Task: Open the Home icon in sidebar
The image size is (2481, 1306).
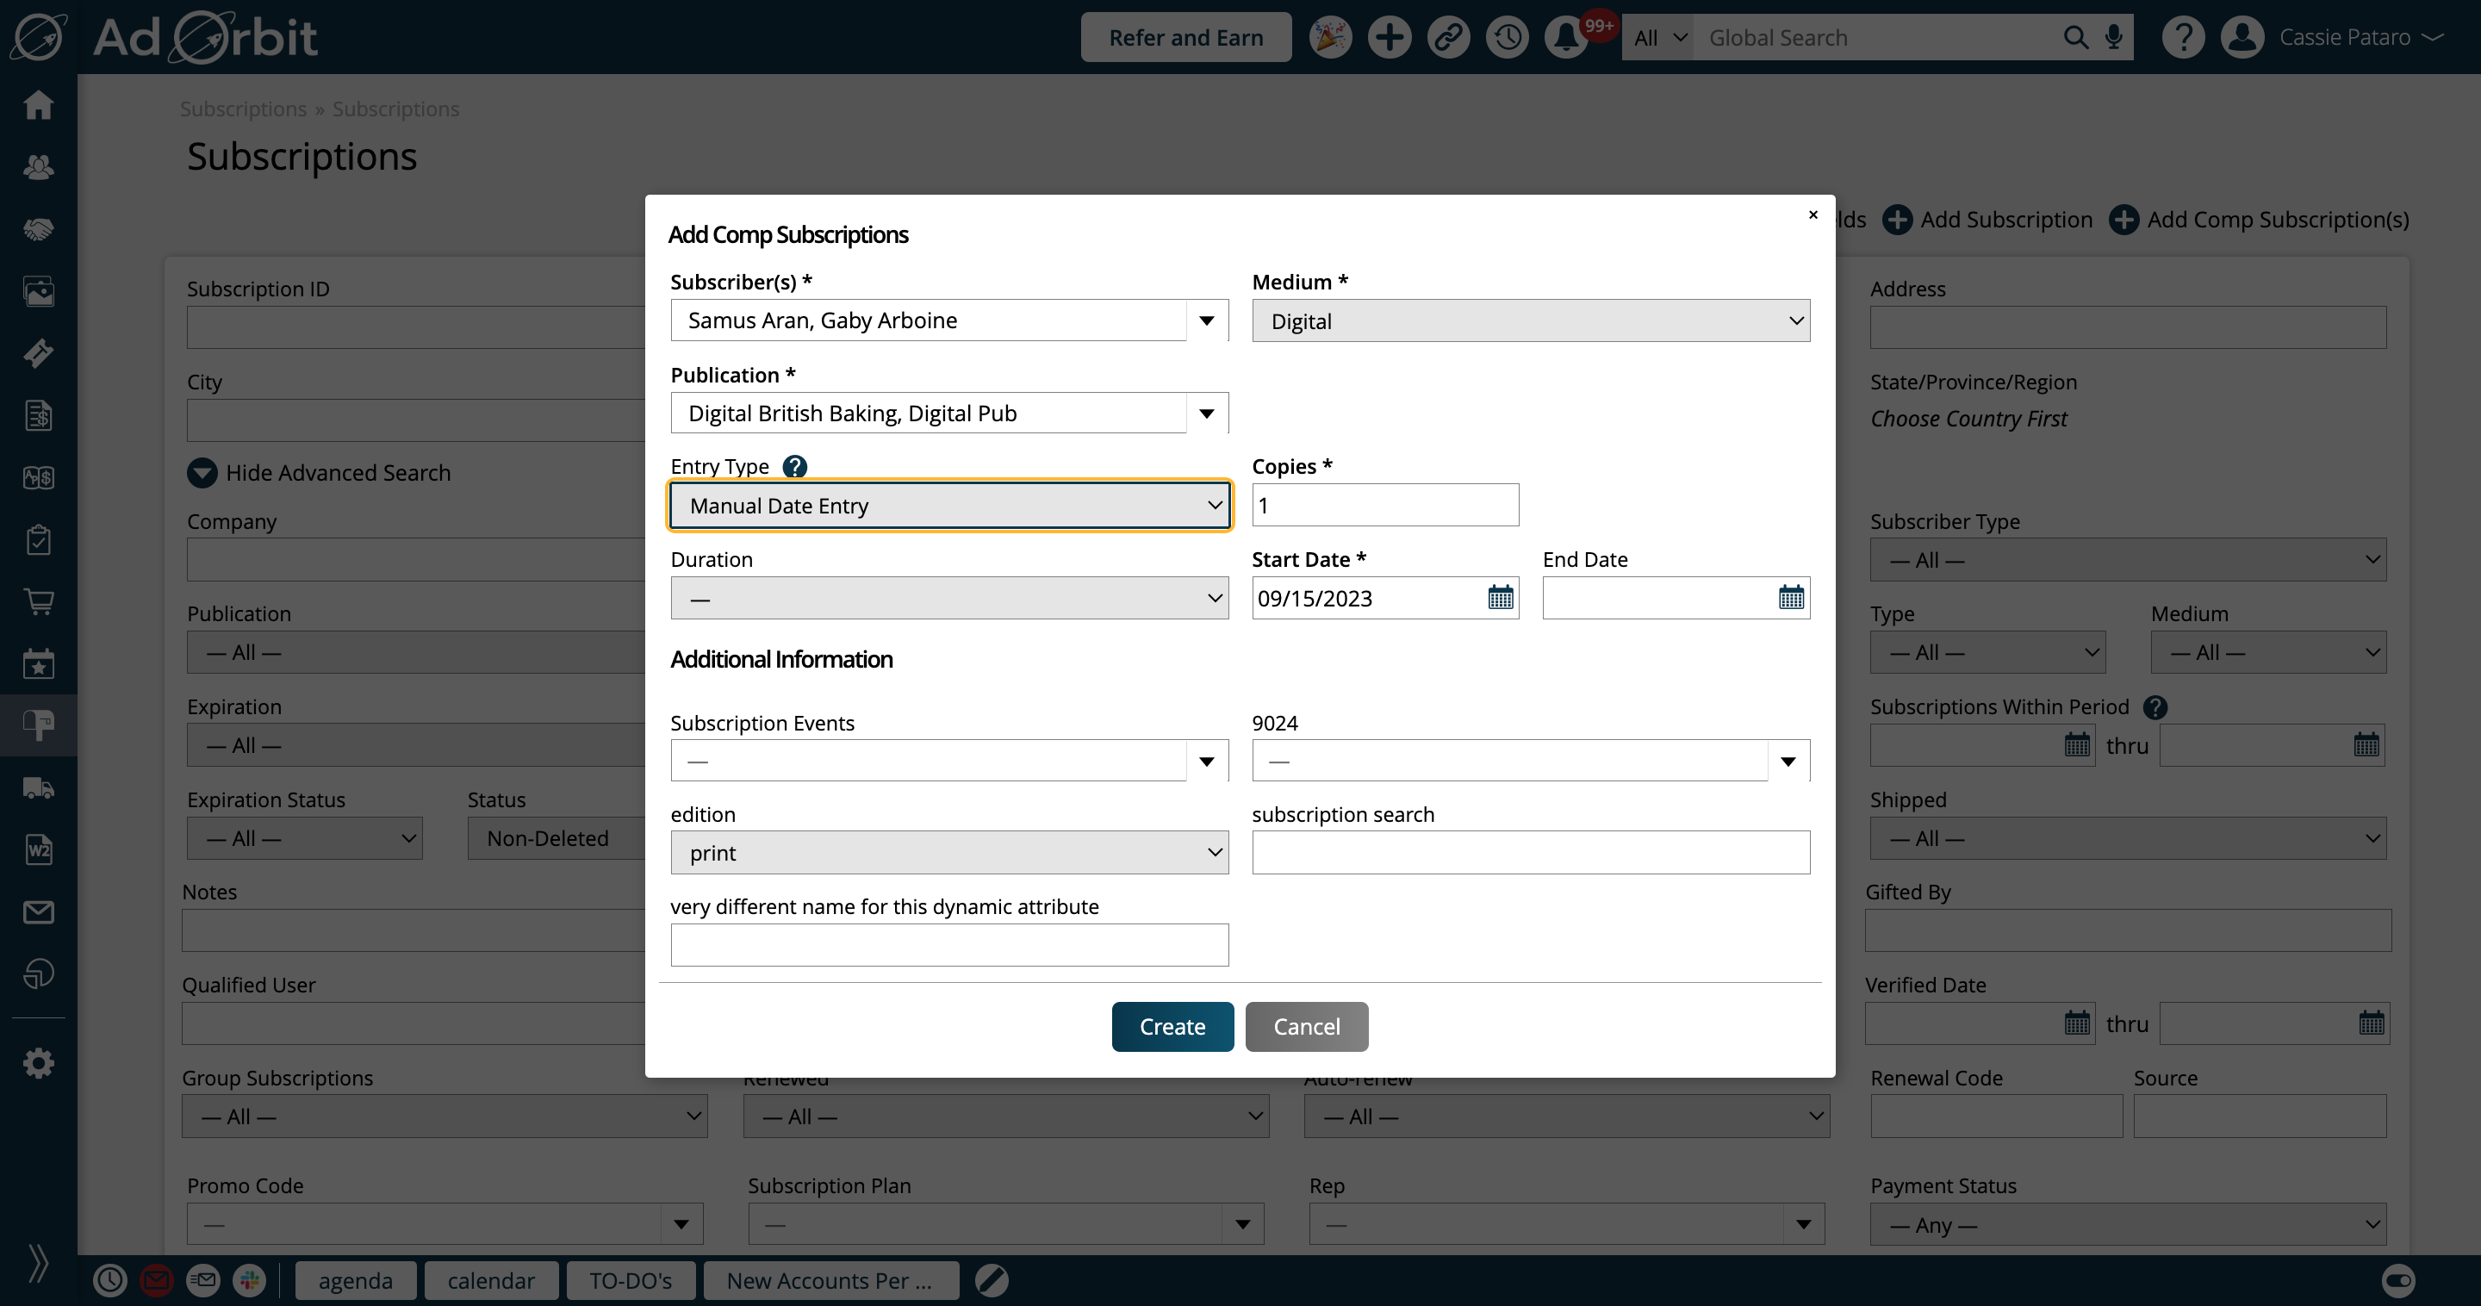Action: [39, 104]
